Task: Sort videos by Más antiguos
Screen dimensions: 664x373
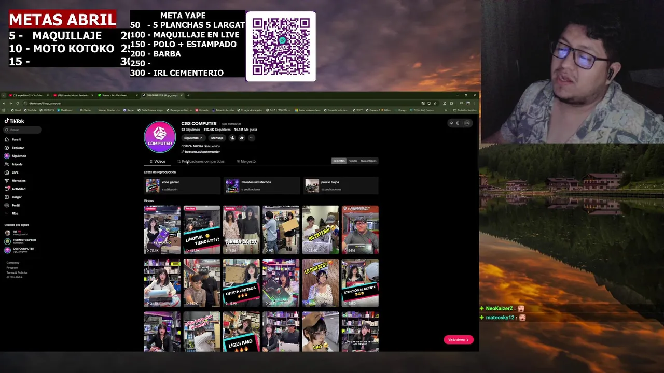Action: click(368, 161)
